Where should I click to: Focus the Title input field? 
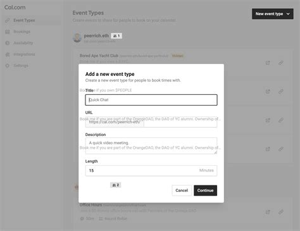point(151,100)
